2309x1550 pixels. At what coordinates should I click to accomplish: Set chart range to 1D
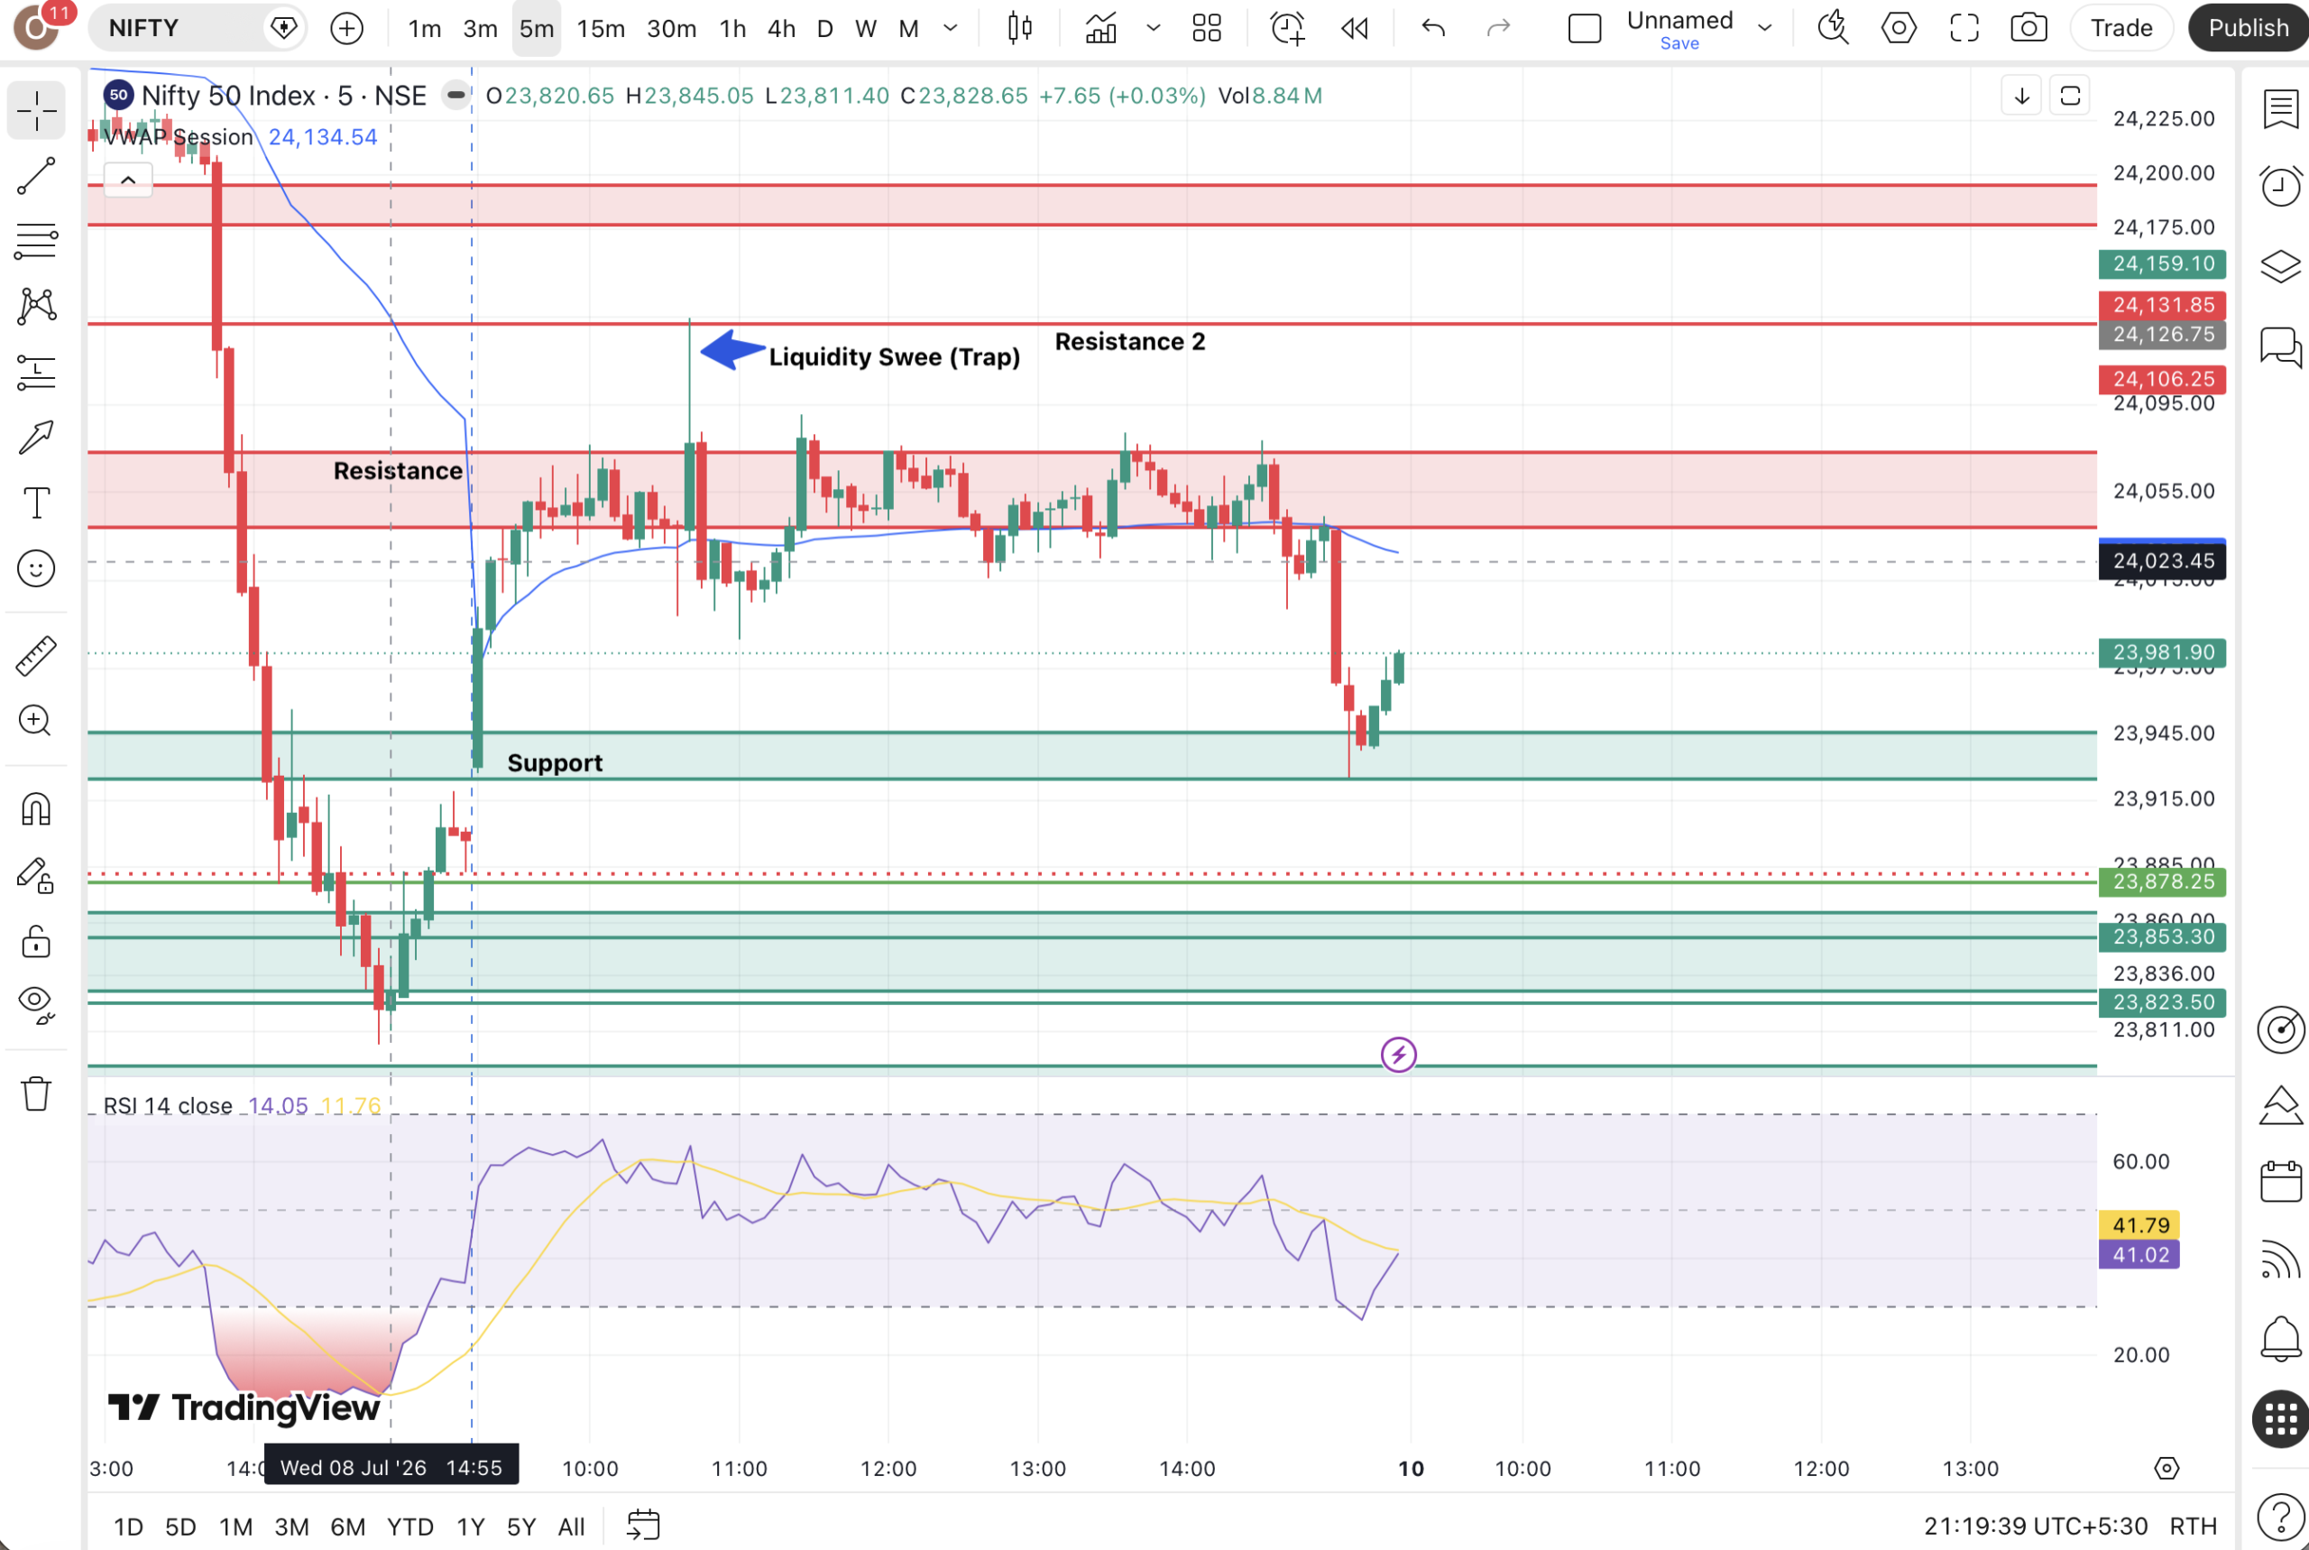click(128, 1527)
